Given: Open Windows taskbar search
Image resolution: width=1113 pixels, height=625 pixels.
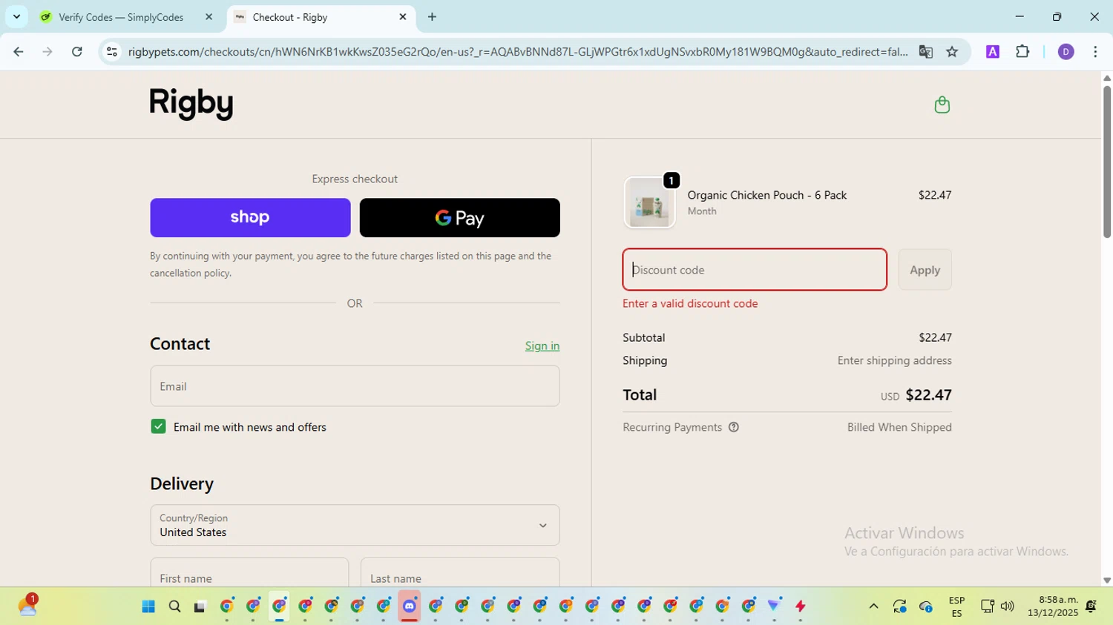Looking at the screenshot, I should pyautogui.click(x=174, y=606).
